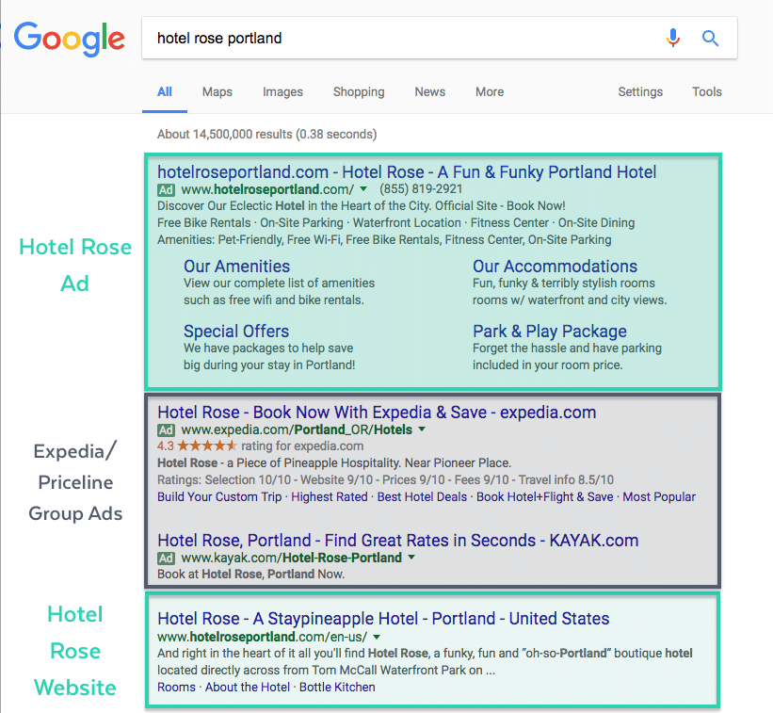This screenshot has height=713, width=773.
Task: Open the Expedia 'Hotel Rose - Book Now' ad
Action: (377, 413)
